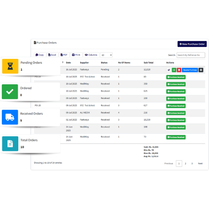Sort by the column sort arrow beside Date
209x209 pixels.
(x=63, y=63)
